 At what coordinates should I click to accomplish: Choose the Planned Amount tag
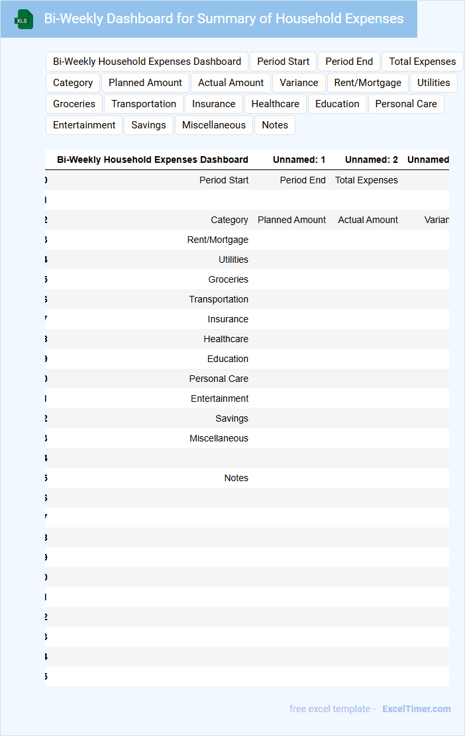(145, 83)
